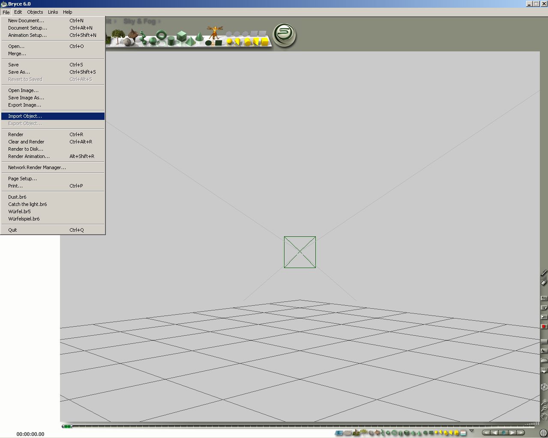Open recent file Würfel.br5
The height and width of the screenshot is (438, 548).
[x=53, y=212]
